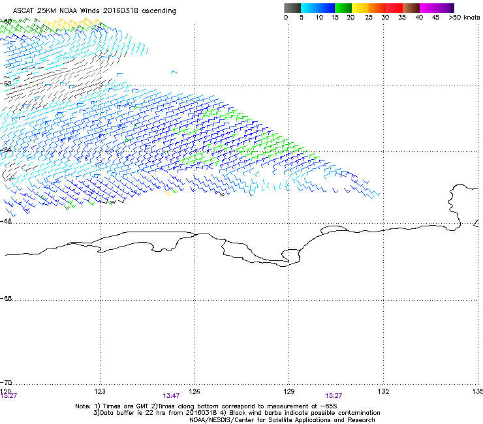The width and height of the screenshot is (483, 424).
Task: Select the orange 25–30 knots legend segment
Action: click(377, 8)
